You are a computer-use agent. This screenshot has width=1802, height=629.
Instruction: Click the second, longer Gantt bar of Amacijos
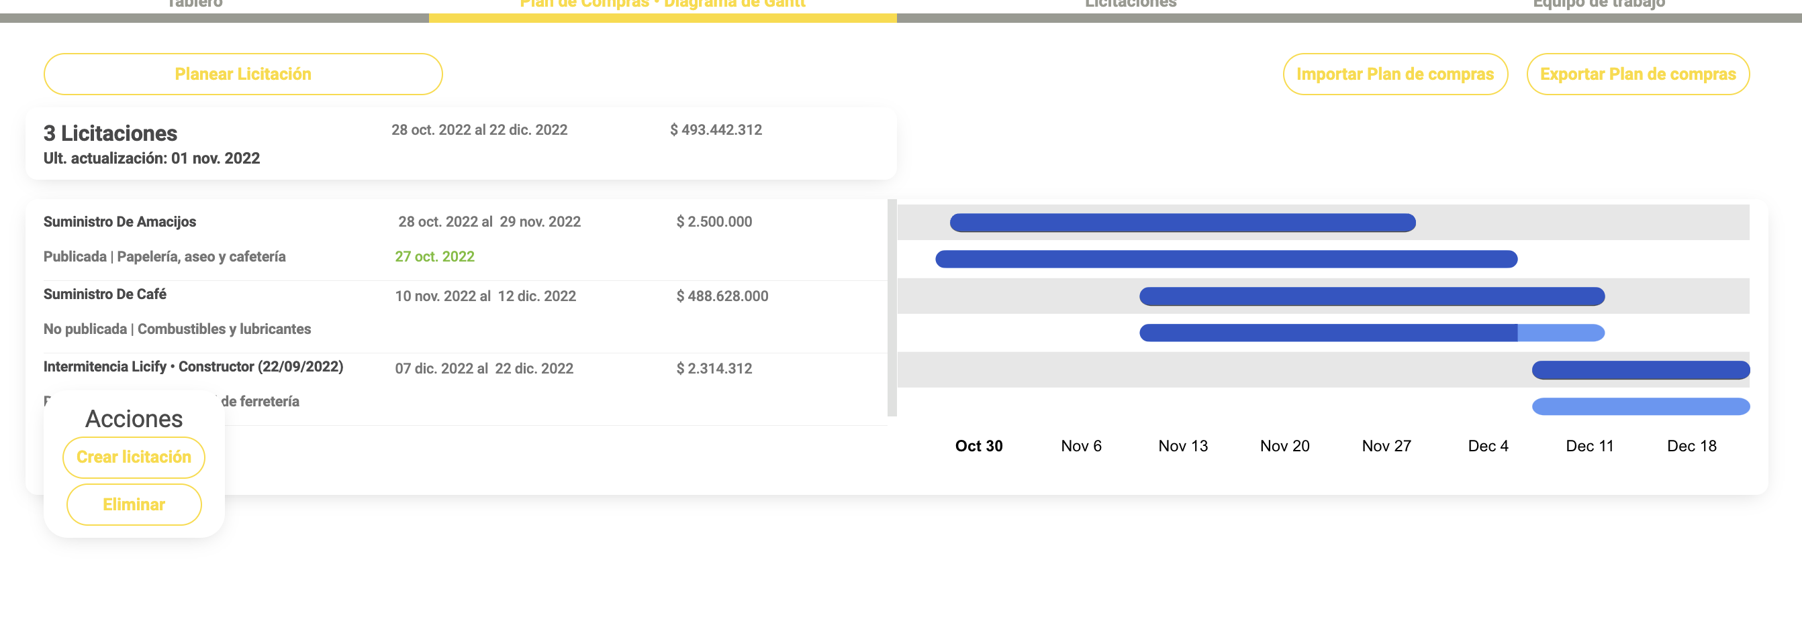coord(1226,260)
